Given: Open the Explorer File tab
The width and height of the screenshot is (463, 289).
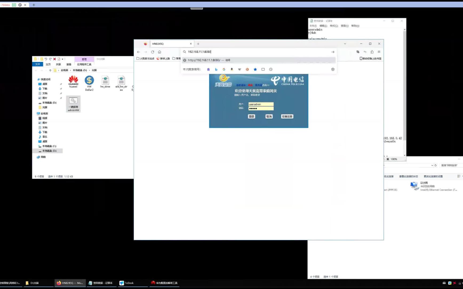Looking at the screenshot, I should coord(38,64).
